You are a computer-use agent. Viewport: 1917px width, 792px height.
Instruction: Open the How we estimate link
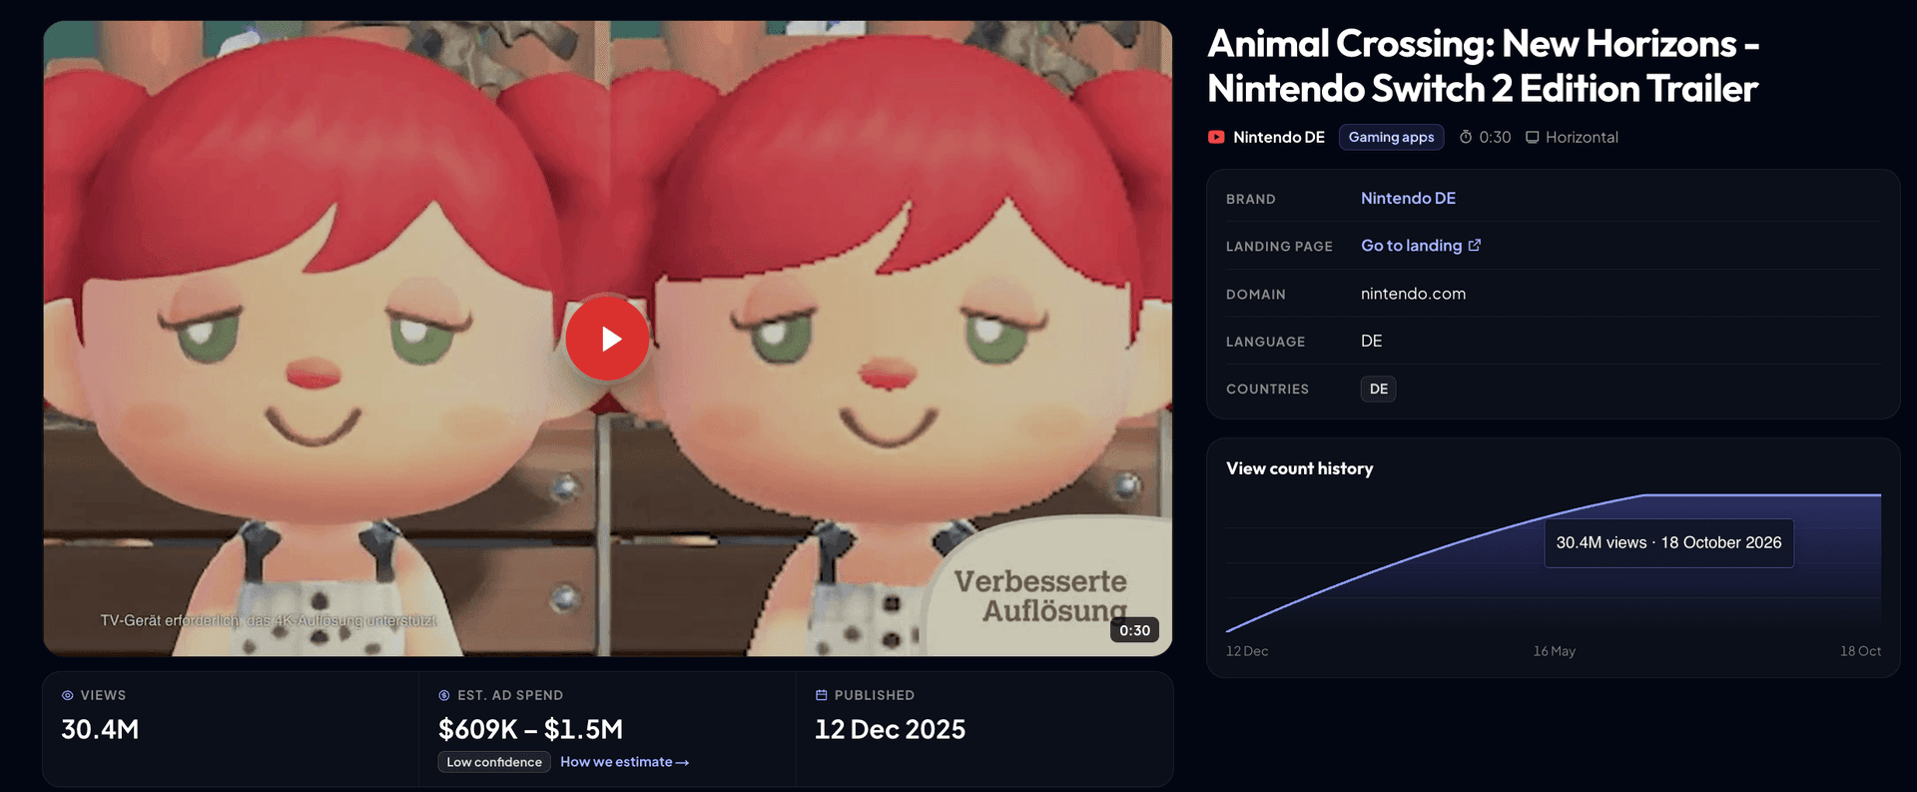pos(624,762)
